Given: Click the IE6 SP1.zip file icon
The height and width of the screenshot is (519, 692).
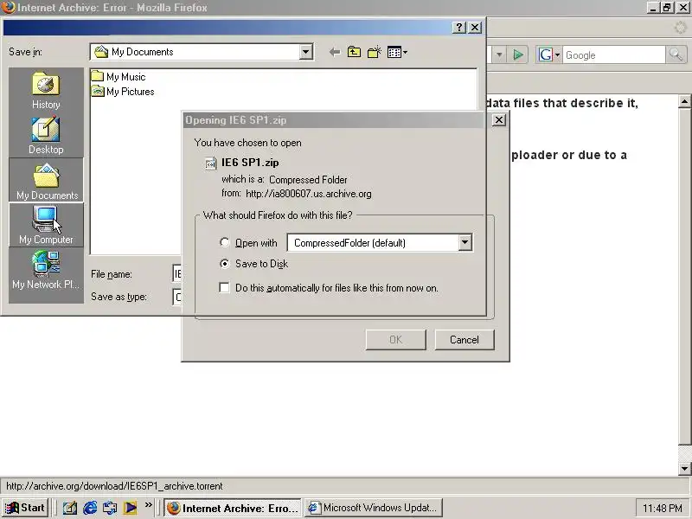Looking at the screenshot, I should [x=211, y=163].
